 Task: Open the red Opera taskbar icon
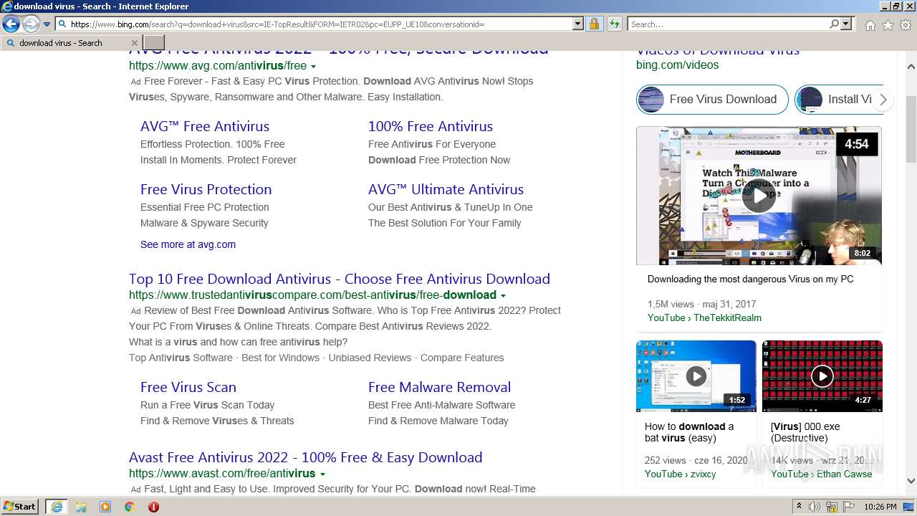click(x=153, y=507)
